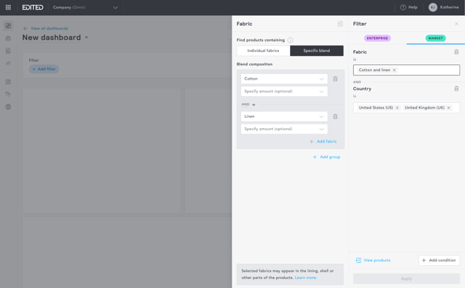
Task: Remove the Cotton and linen tag
Action: (x=394, y=70)
